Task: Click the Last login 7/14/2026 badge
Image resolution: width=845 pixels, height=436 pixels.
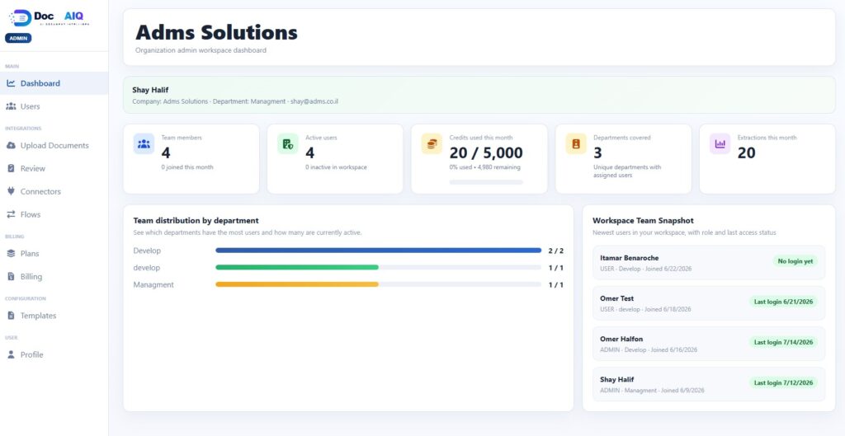Action: pos(783,342)
